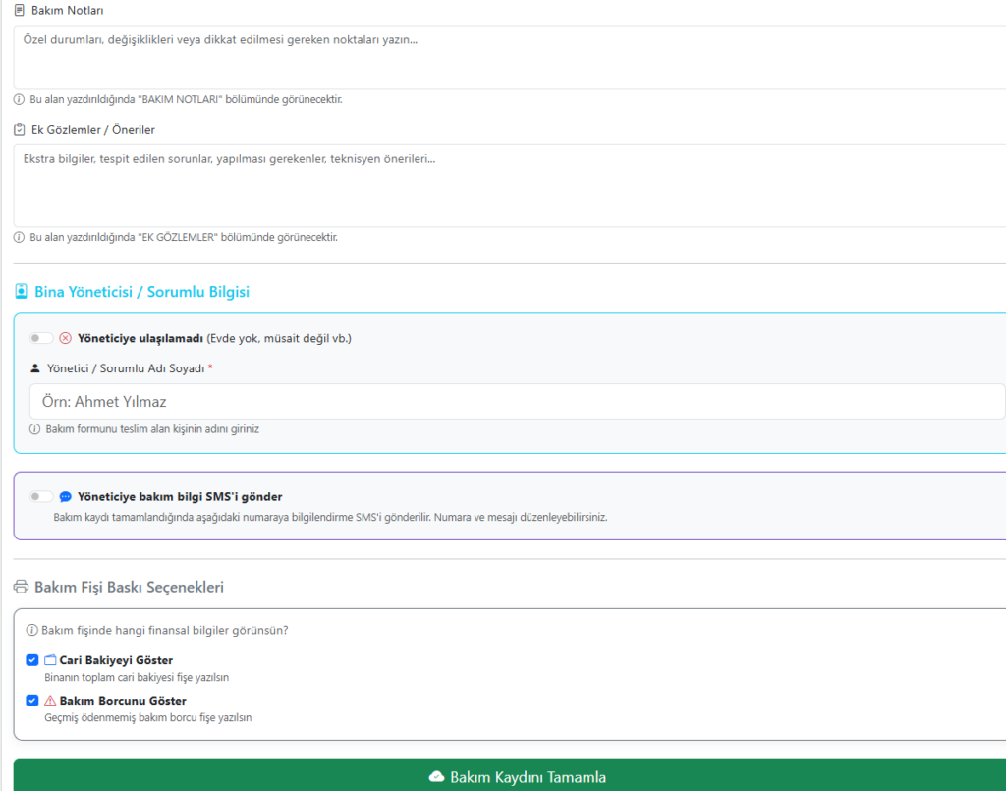This screenshot has width=1006, height=791.
Task: Click the cloud icon on the Bakım Kaydını Tamamla button
Action: 437,777
